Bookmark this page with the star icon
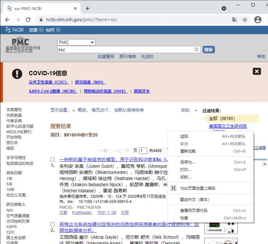This screenshot has height=244, width=268. 245,20
